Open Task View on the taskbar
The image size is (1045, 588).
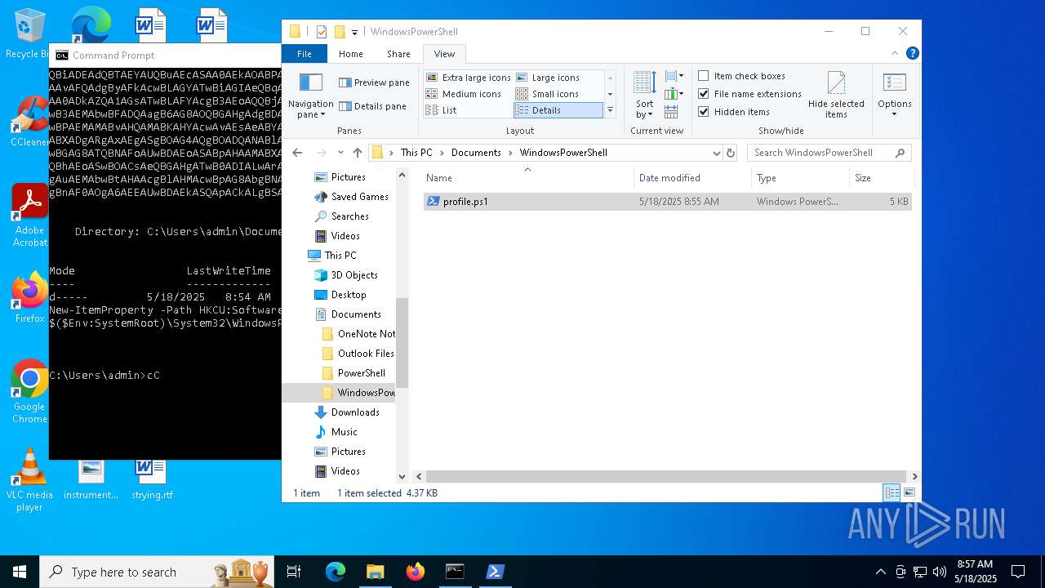coord(295,572)
